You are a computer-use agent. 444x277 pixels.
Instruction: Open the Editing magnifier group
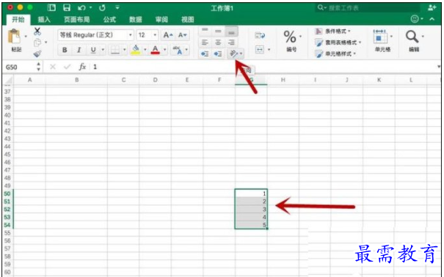point(414,40)
